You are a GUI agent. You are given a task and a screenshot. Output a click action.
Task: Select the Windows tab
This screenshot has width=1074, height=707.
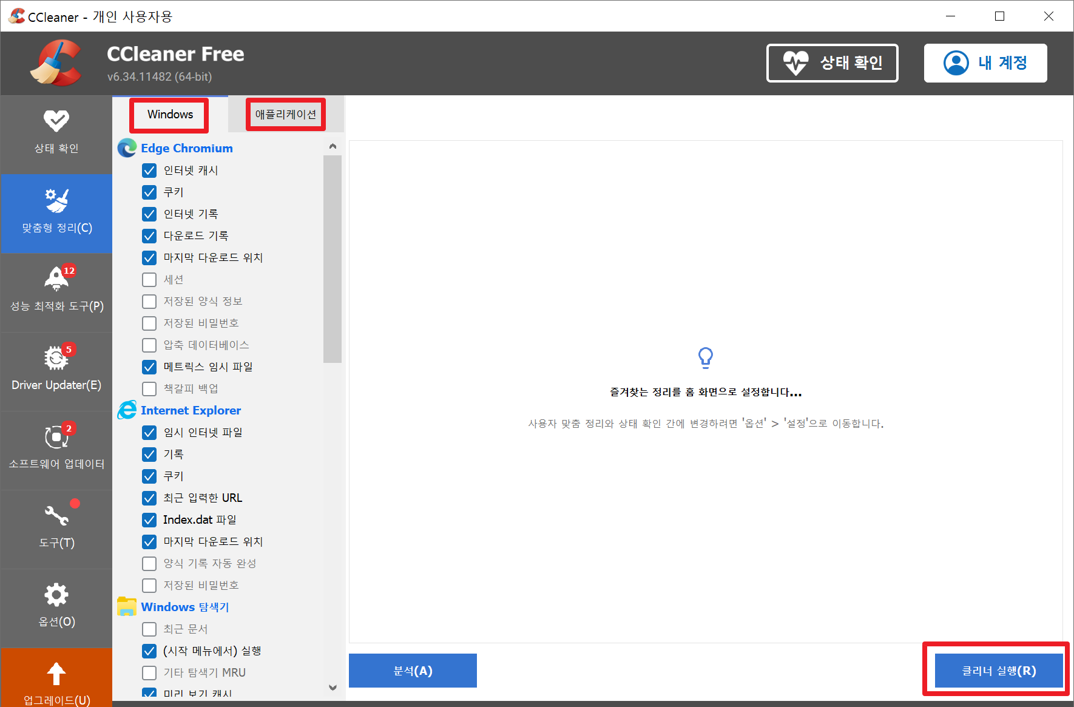169,114
